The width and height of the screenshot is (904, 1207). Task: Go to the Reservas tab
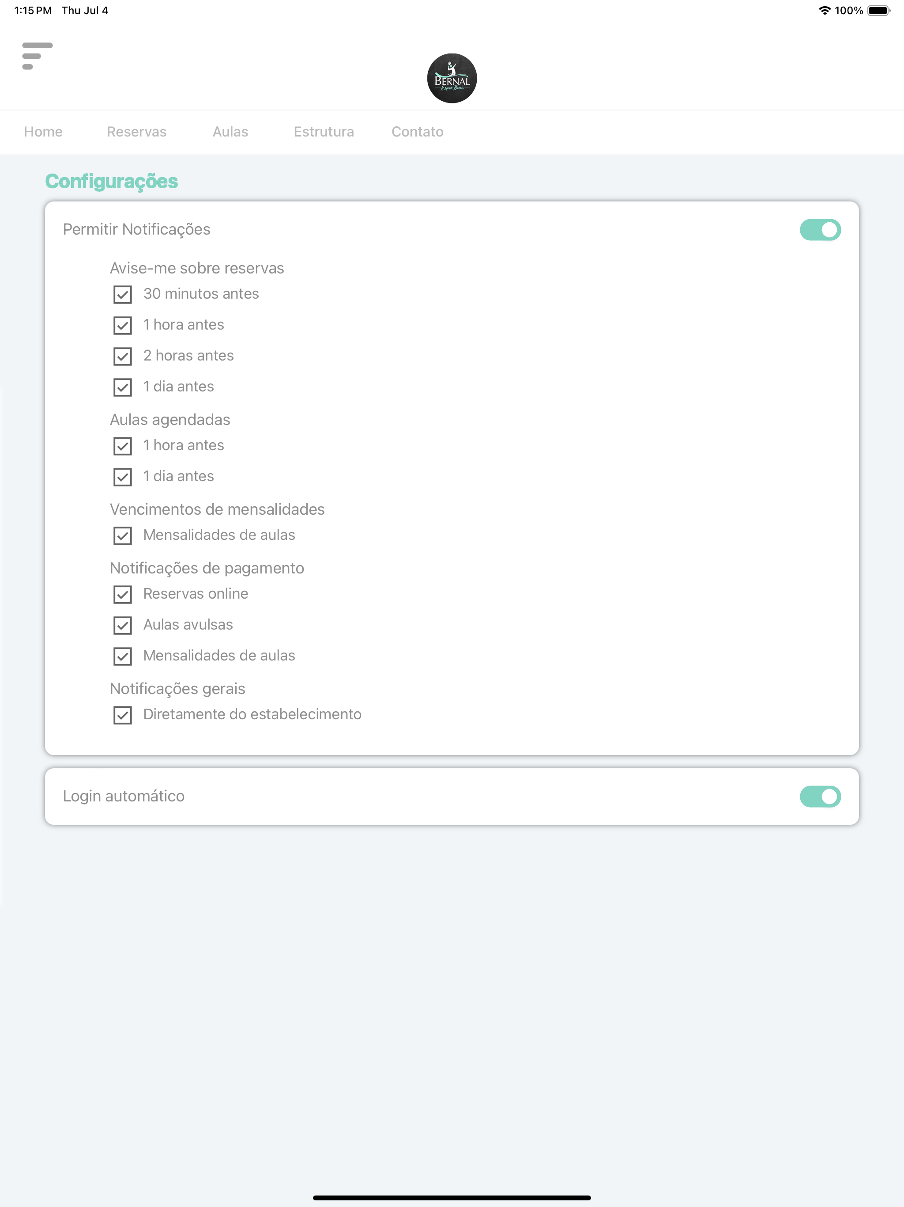coord(136,132)
